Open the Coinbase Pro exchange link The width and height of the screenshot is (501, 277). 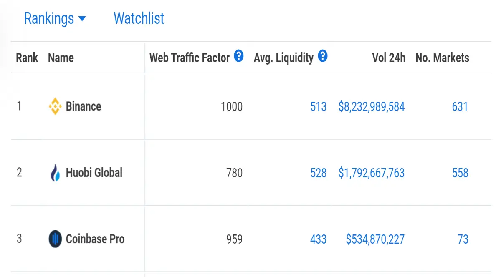[x=95, y=239]
